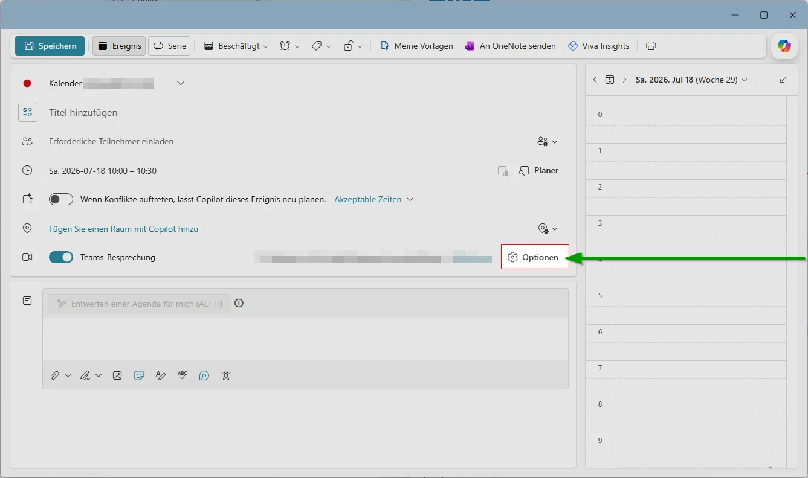Open Viva Insights
808x478 pixels.
pyautogui.click(x=598, y=46)
